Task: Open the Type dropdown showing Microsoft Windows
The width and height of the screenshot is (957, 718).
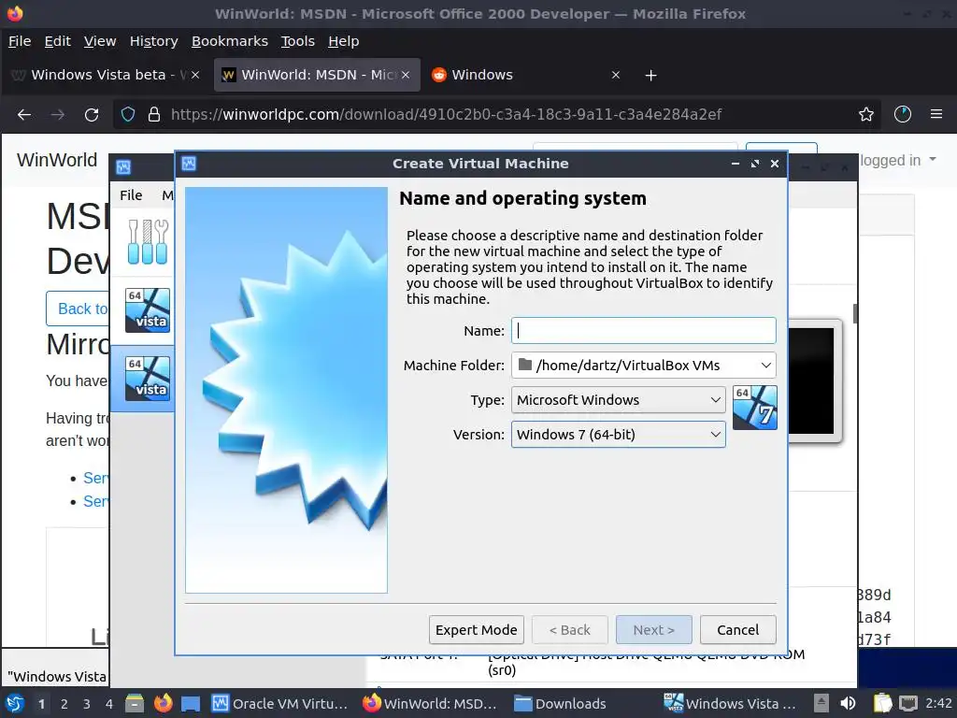Action: (619, 400)
